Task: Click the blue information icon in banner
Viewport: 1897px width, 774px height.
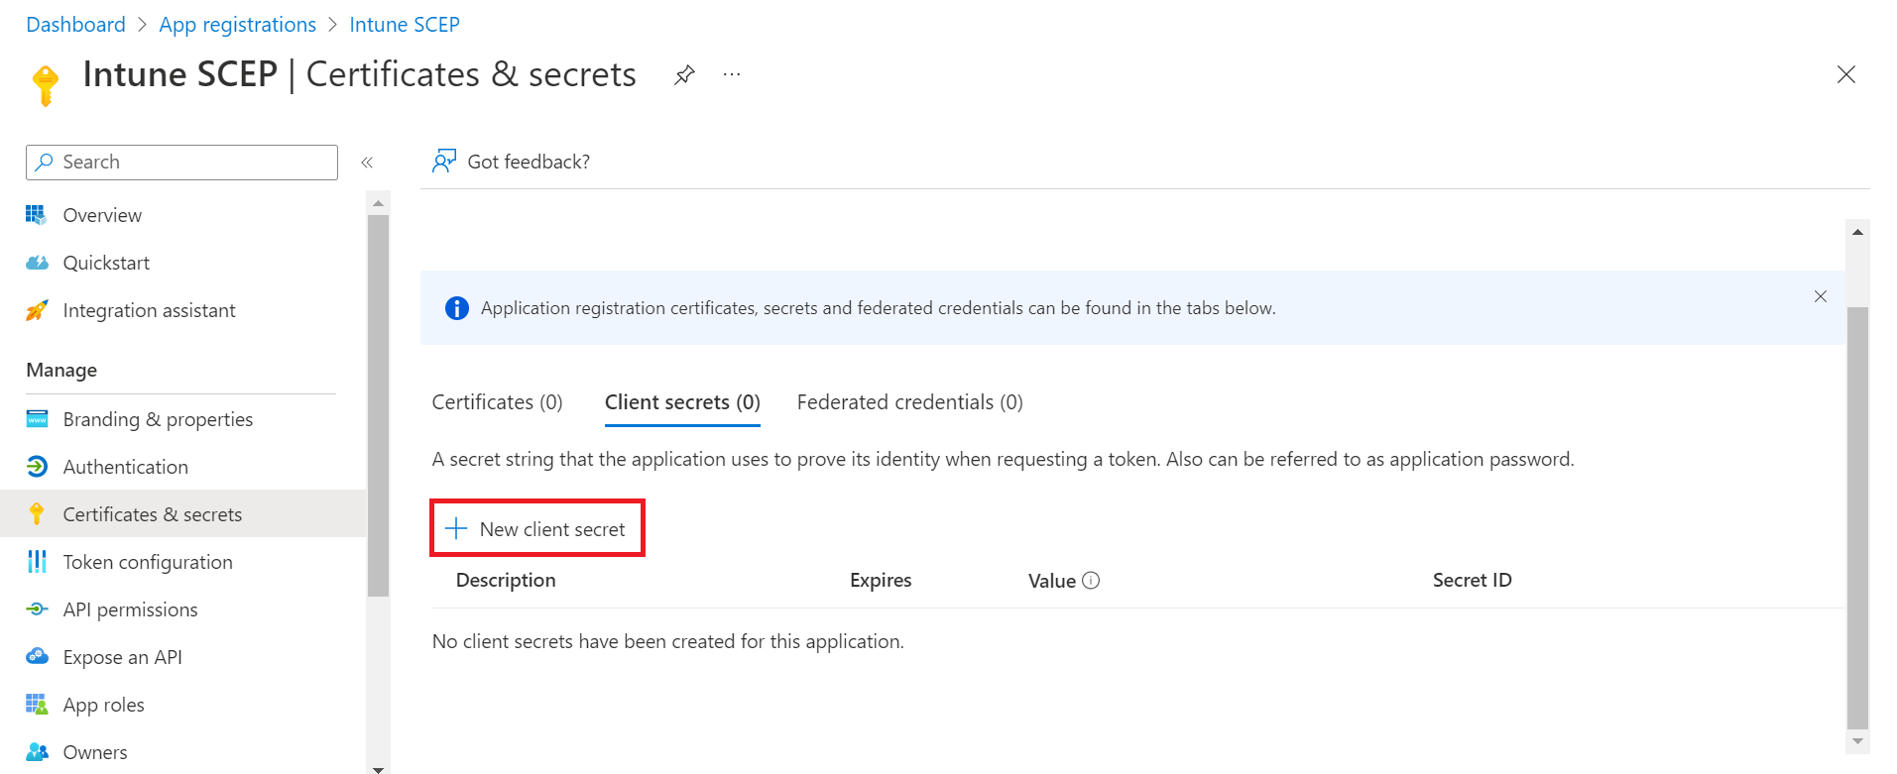Action: (x=456, y=308)
